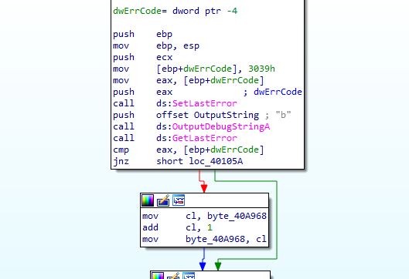Click the edit pencil icon on byte_40A968 block
This screenshot has height=279, width=409.
pyautogui.click(x=163, y=200)
